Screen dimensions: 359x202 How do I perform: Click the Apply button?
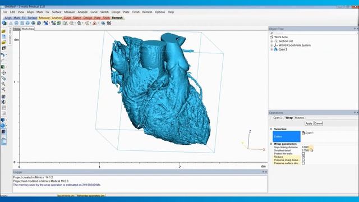pos(309,123)
